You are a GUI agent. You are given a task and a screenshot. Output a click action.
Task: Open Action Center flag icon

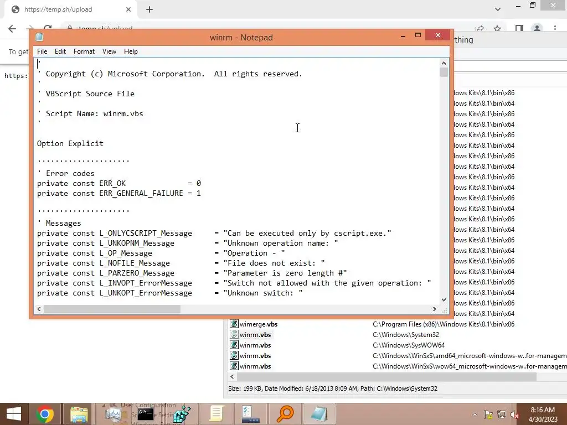pyautogui.click(x=488, y=414)
